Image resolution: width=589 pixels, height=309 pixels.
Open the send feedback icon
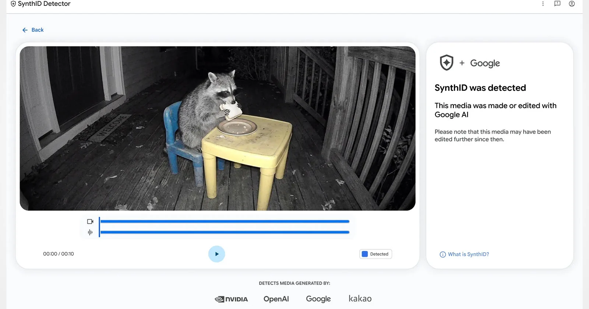click(x=557, y=4)
